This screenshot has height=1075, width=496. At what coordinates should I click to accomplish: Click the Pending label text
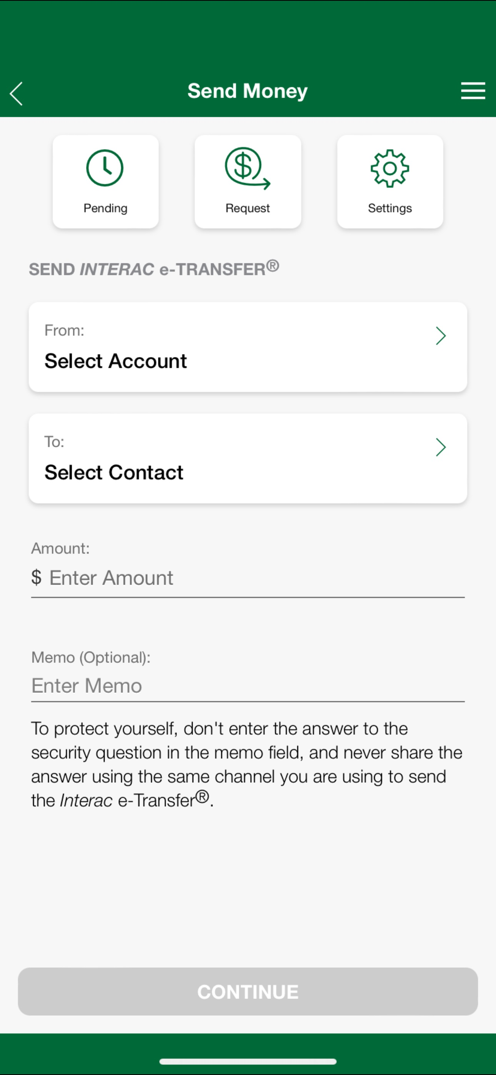tap(106, 208)
